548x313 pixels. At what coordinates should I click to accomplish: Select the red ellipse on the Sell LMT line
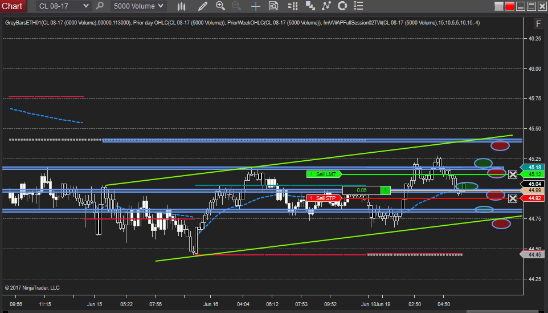pos(497,173)
